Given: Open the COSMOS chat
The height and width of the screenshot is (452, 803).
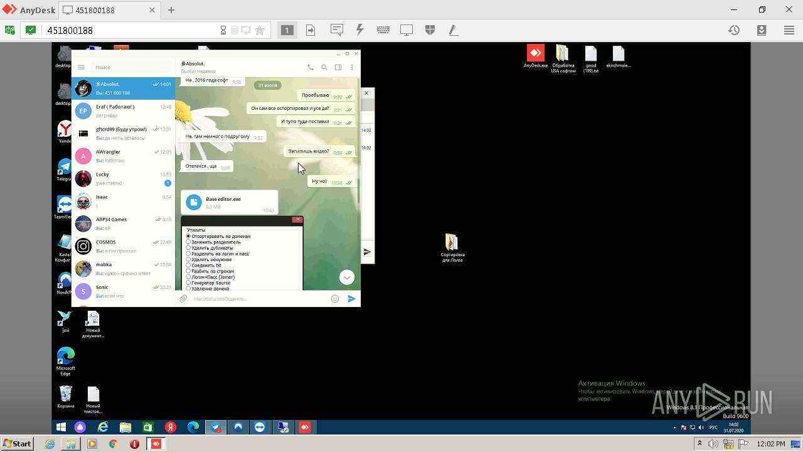Looking at the screenshot, I should click(x=123, y=247).
